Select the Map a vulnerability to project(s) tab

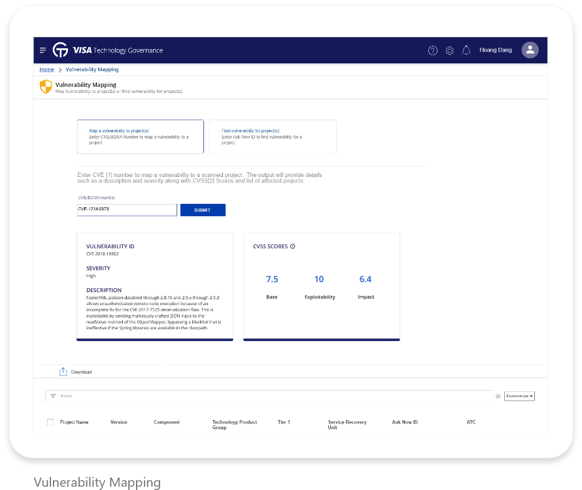141,137
